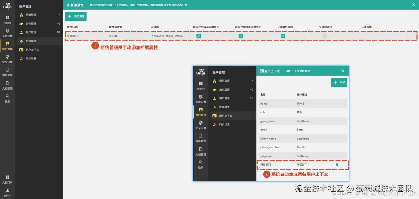The image size is (419, 199).
Task: Open 运维管理 in the inset screenshot sidebar
Action: click(201, 138)
